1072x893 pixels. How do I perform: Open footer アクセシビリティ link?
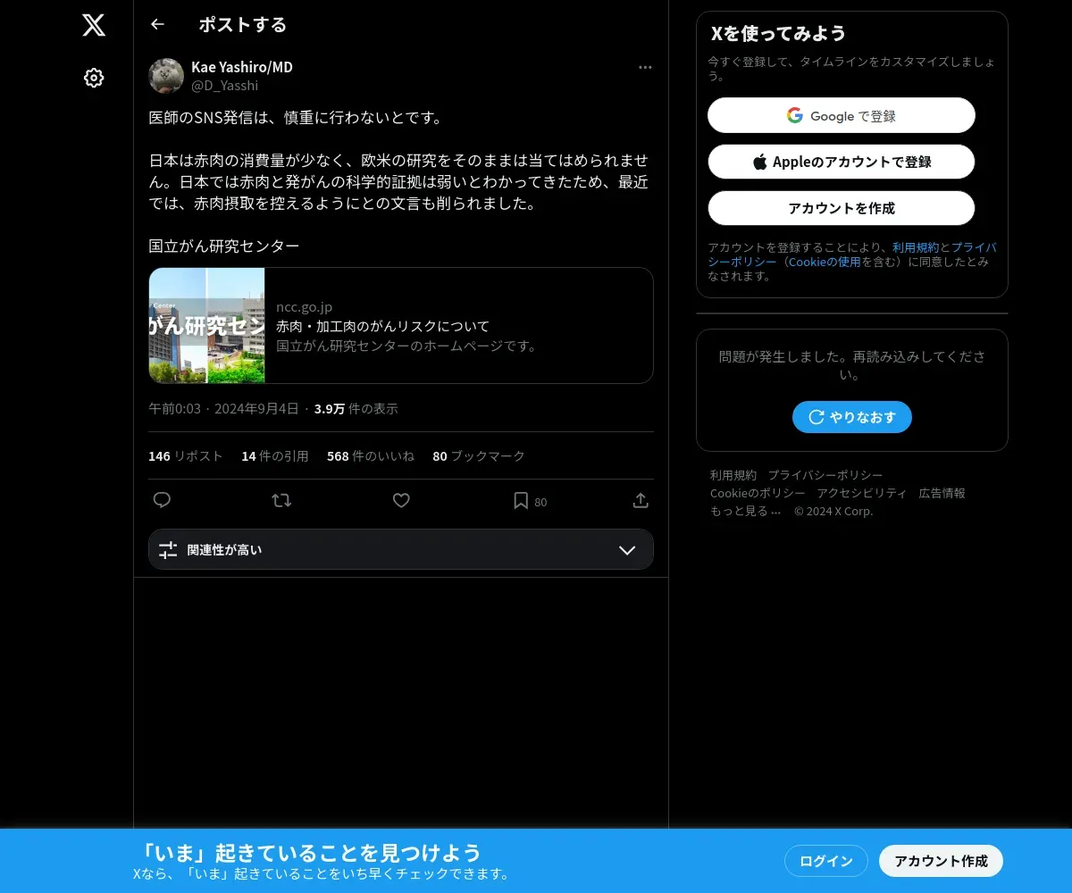tap(862, 493)
